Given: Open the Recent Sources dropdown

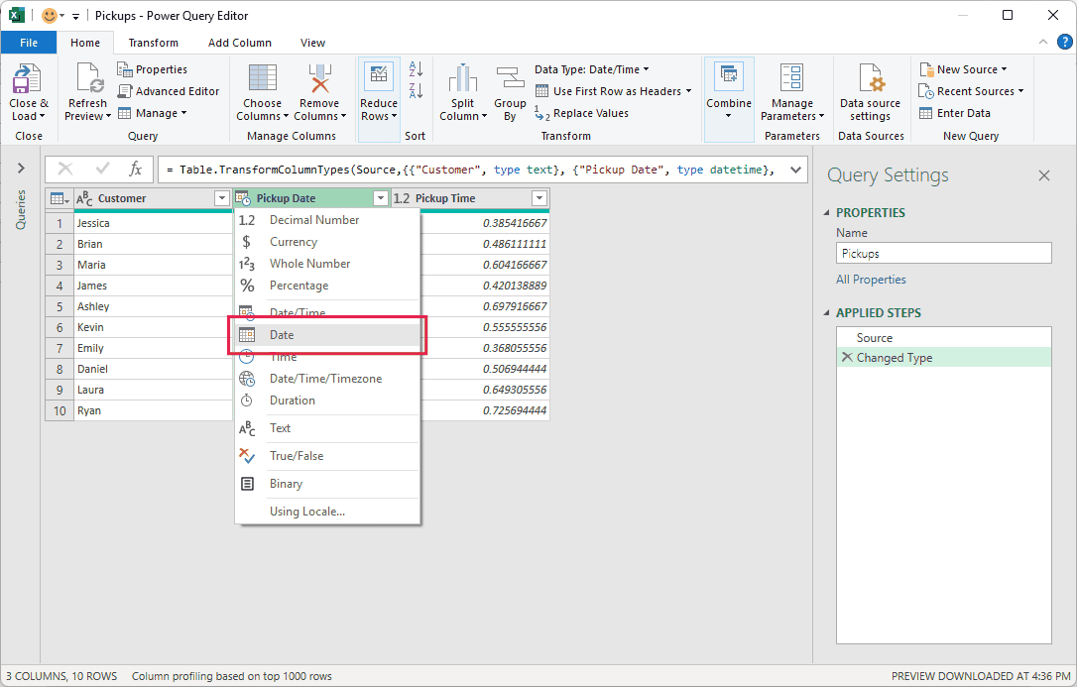Looking at the screenshot, I should tap(971, 91).
